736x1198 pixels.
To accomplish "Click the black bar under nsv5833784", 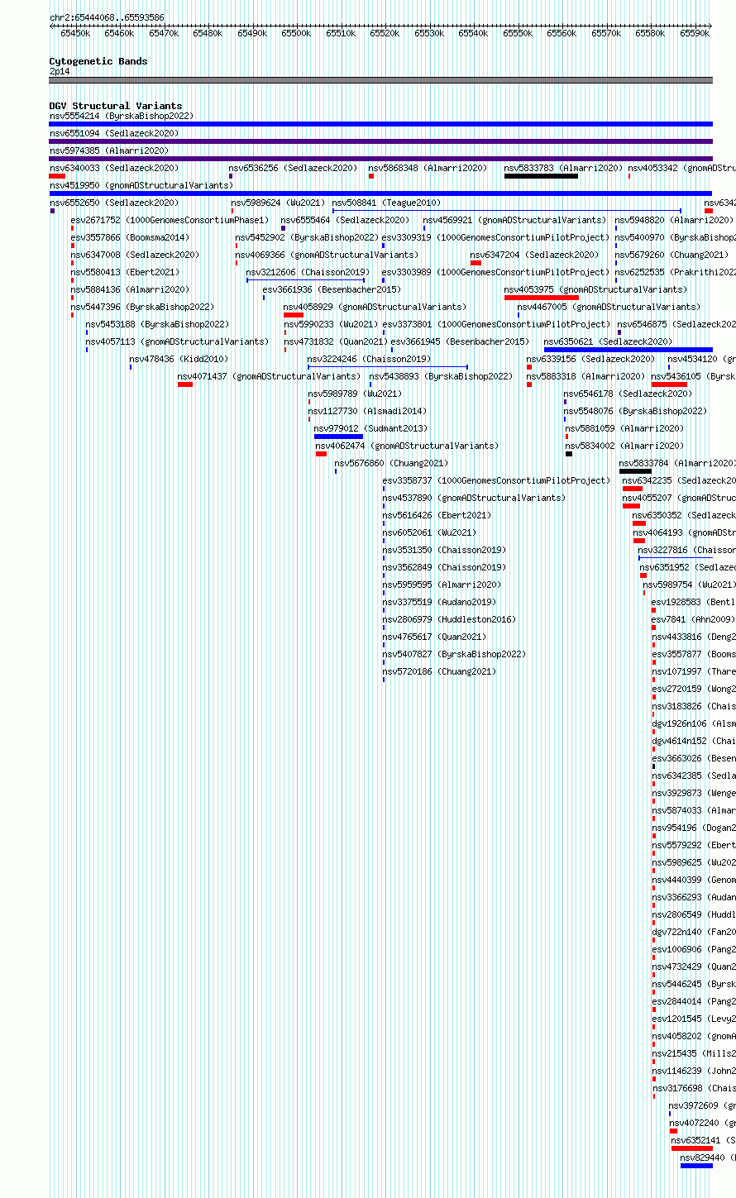I will (x=636, y=471).
